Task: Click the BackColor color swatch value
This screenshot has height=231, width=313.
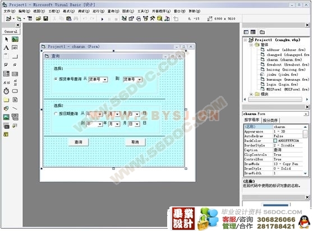Action: tap(275, 141)
